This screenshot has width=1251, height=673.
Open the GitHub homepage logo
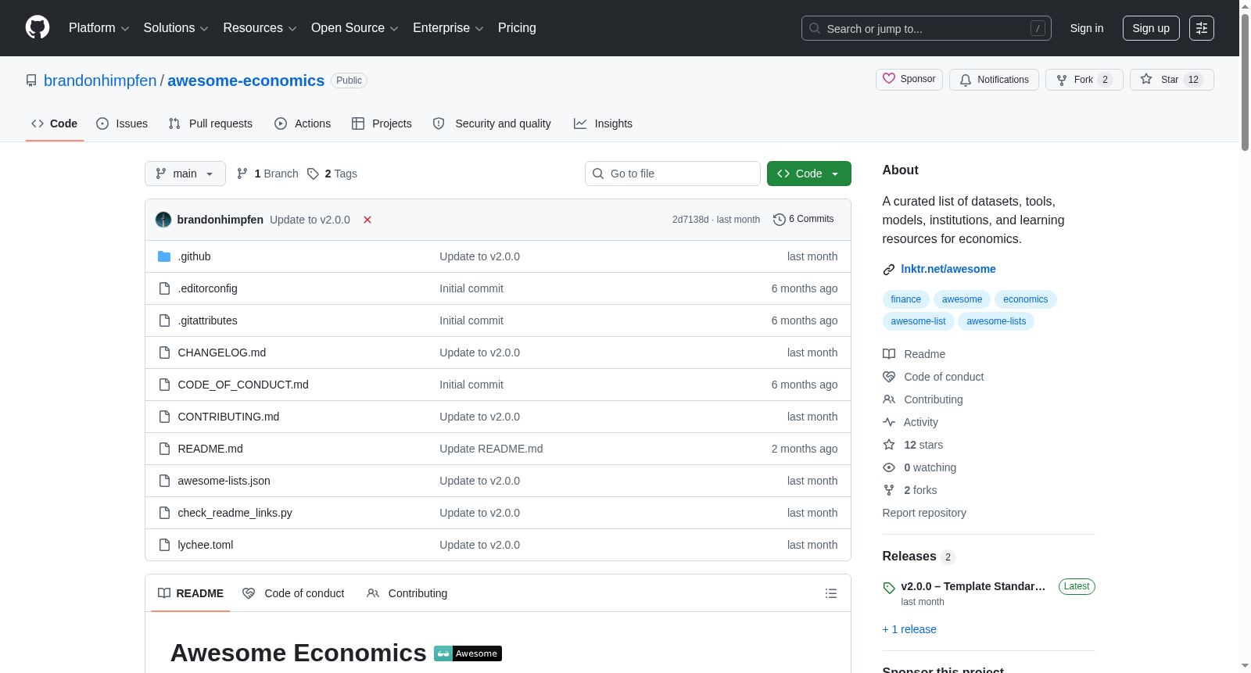(x=38, y=28)
